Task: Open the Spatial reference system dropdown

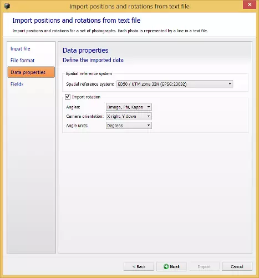Action: tap(175, 84)
